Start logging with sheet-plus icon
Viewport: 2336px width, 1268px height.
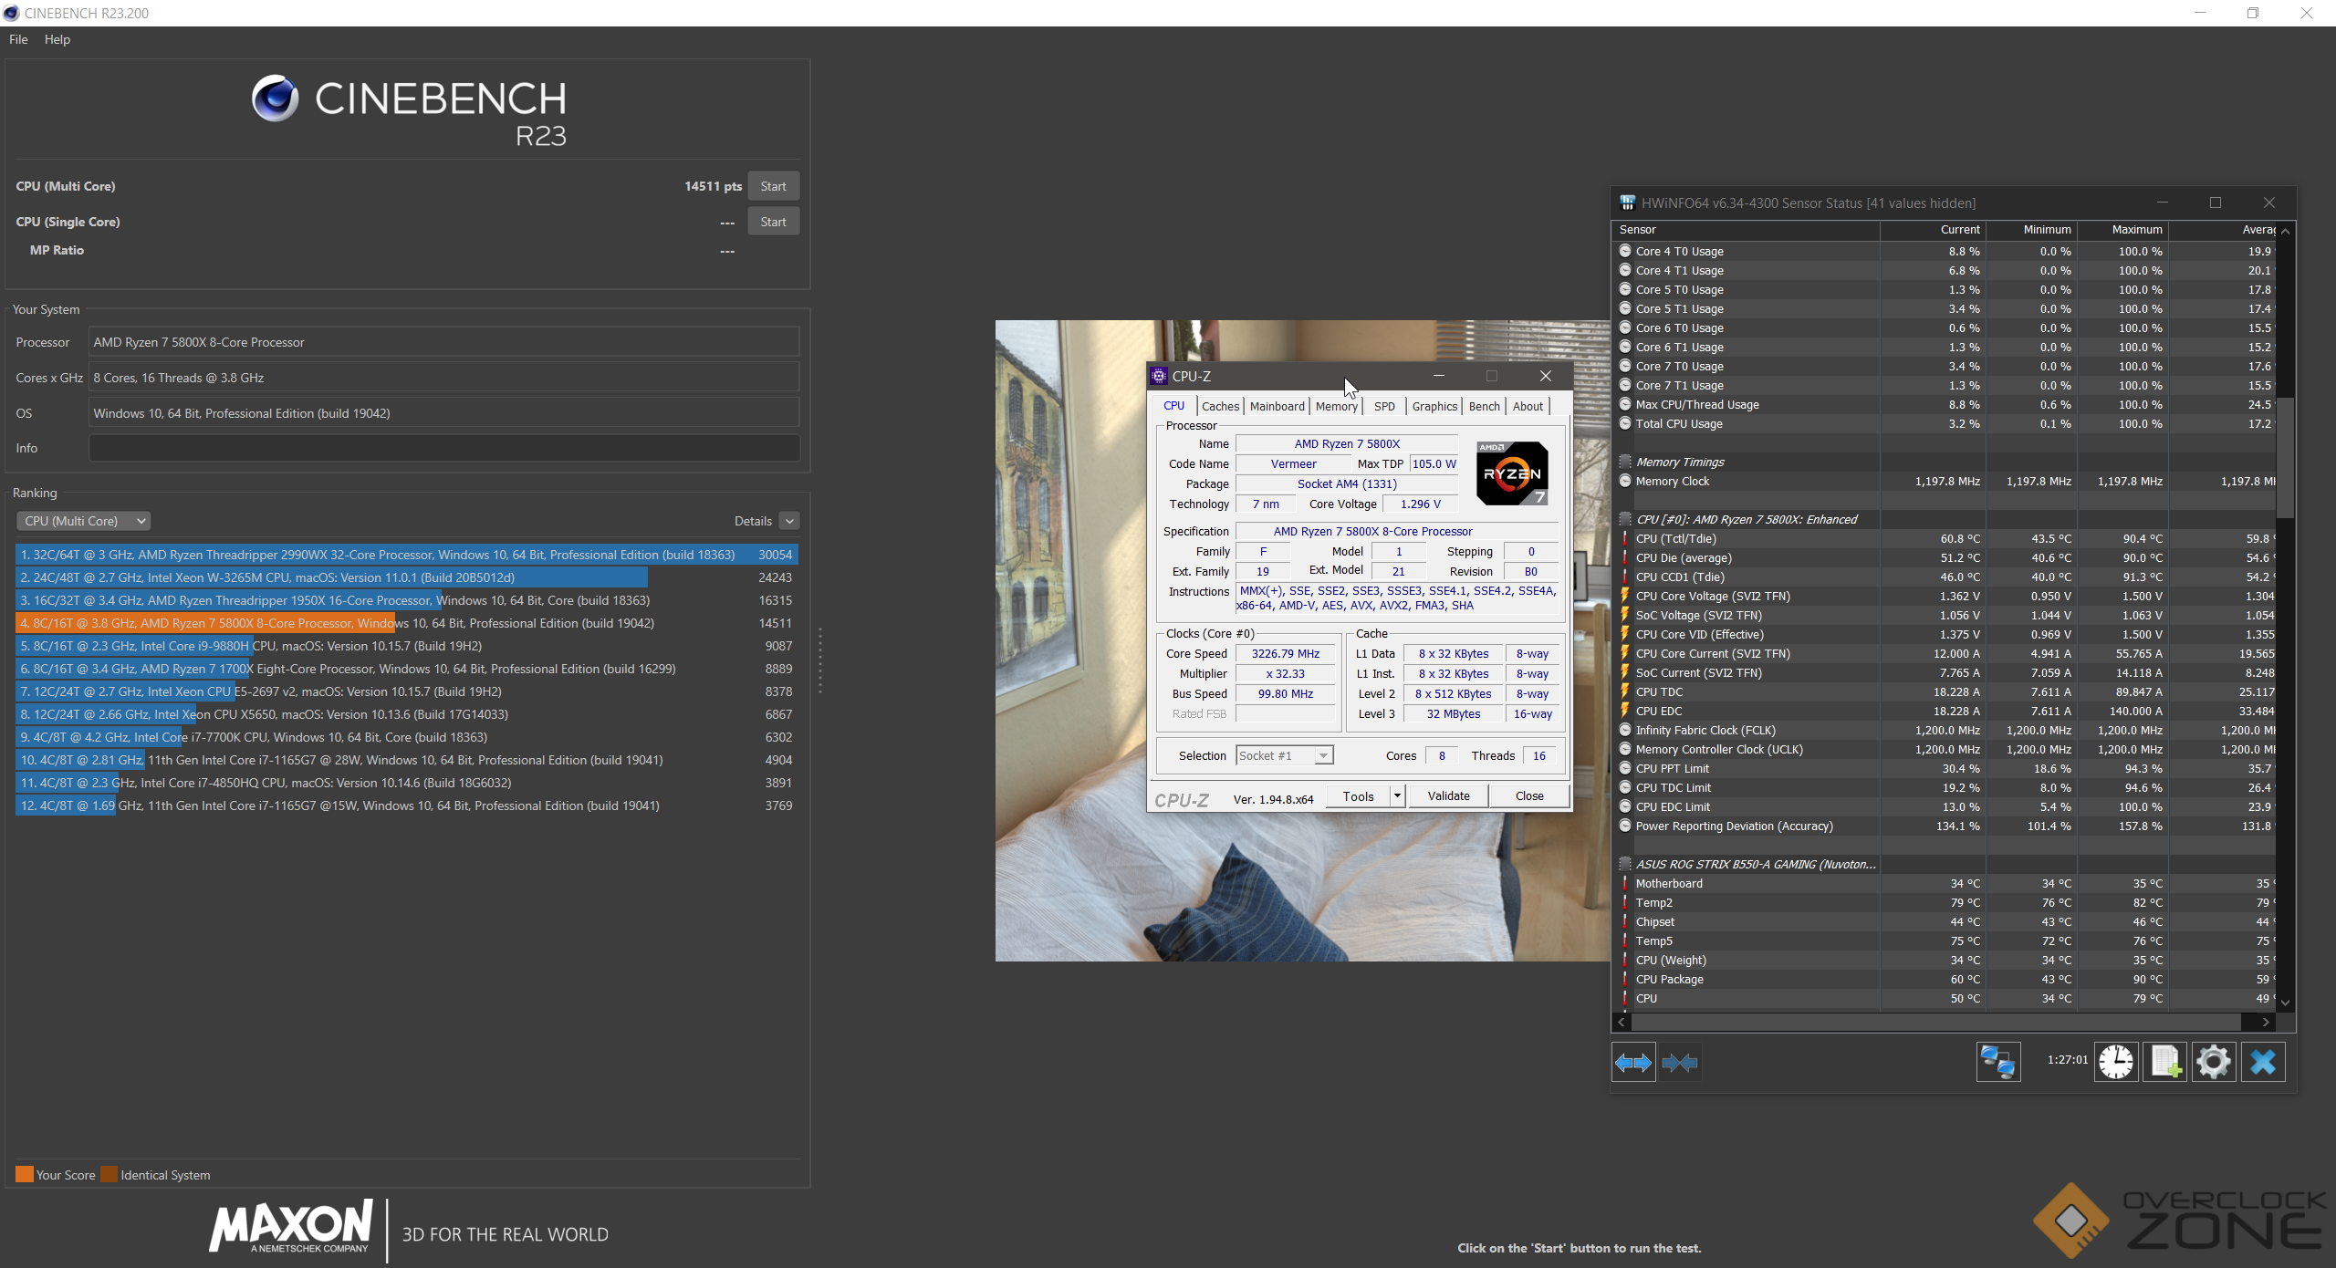coord(2164,1062)
